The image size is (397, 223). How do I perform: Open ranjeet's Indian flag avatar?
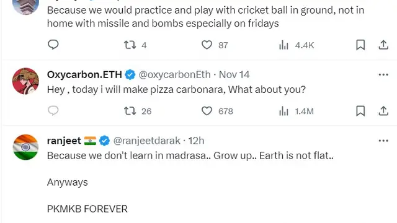pyautogui.click(x=25, y=147)
